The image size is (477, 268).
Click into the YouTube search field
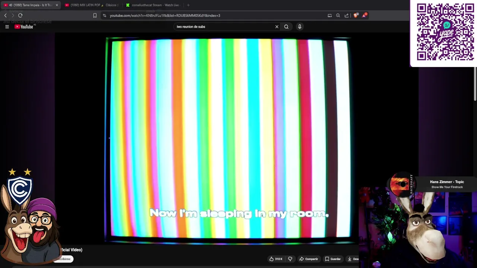(x=224, y=27)
